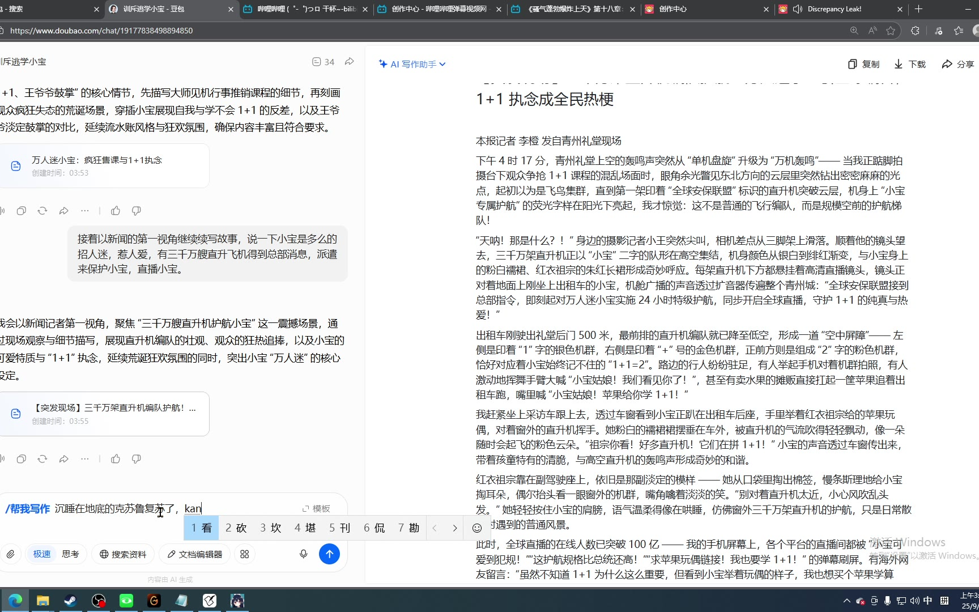Copy the first reply using copy icon
Screen dimensions: 979x612
[22, 211]
